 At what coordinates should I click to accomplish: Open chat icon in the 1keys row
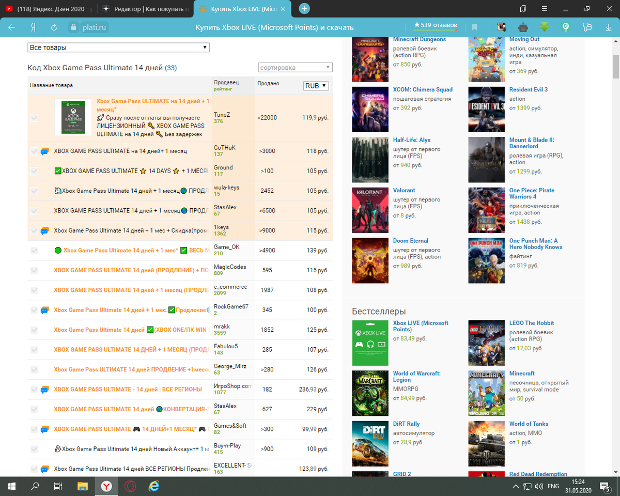(45, 230)
